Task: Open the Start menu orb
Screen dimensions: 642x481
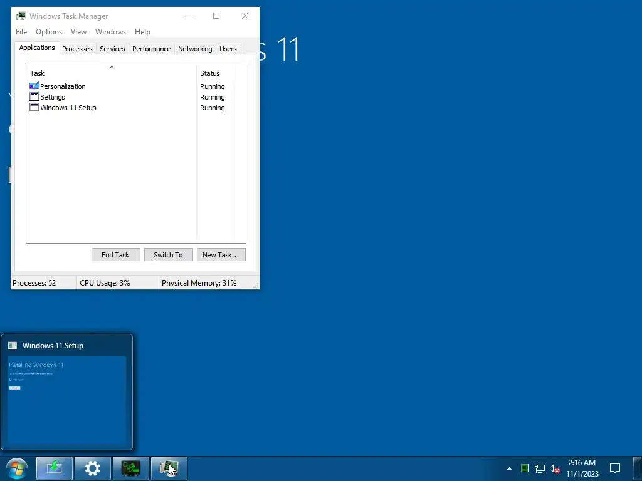Action: pyautogui.click(x=17, y=468)
